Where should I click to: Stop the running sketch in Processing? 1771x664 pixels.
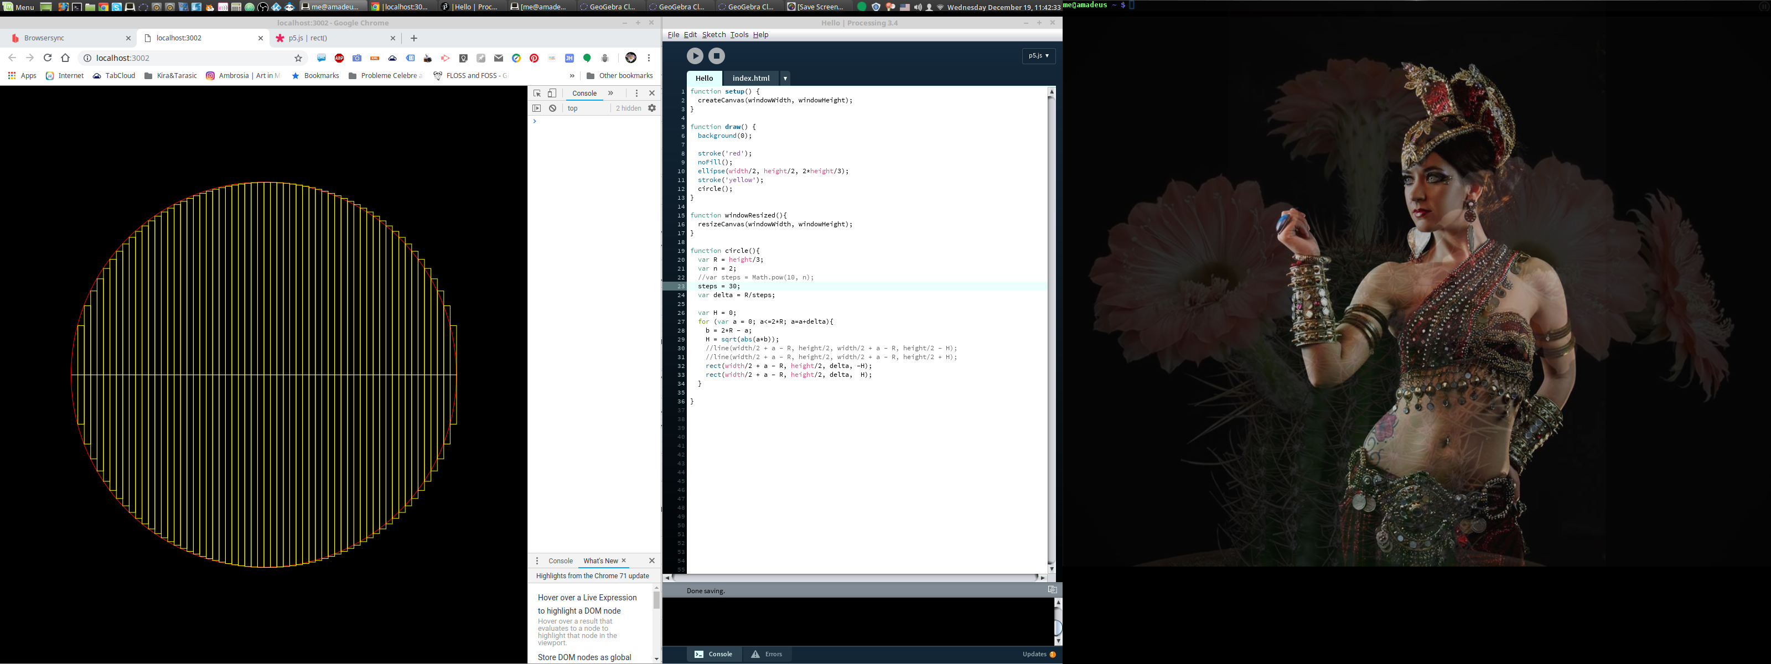pos(716,56)
